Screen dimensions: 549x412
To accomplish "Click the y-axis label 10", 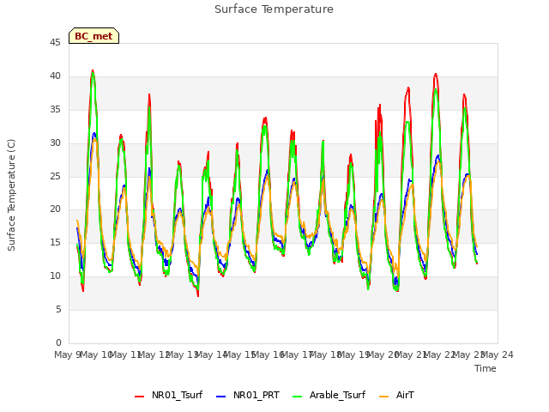I will click(x=55, y=276).
